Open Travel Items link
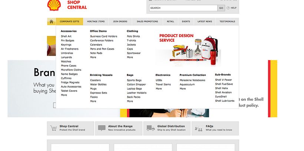 (163, 85)
